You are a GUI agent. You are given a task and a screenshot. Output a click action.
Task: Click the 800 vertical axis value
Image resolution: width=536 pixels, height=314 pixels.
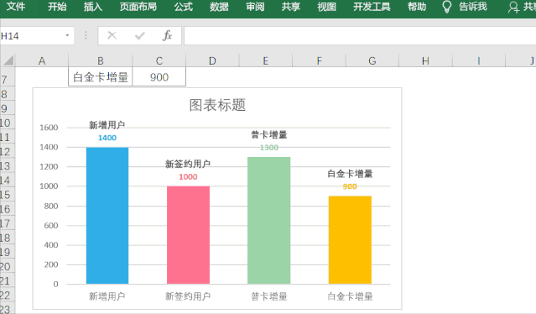click(51, 206)
